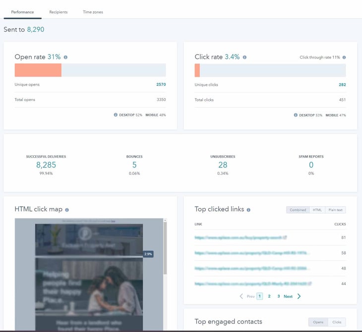Select the Combined links view
Viewport: 362px width, 332px height.
point(298,210)
